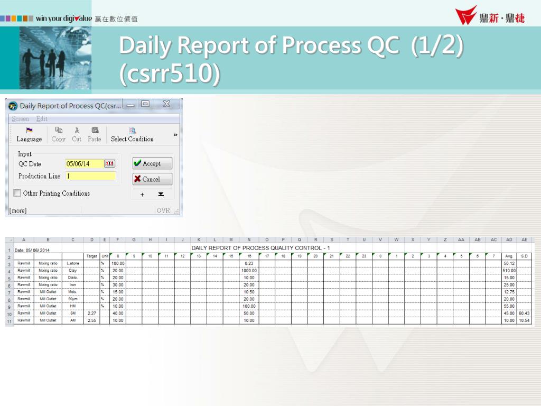The width and height of the screenshot is (541, 406).
Task: Click the Accept button
Action: [x=152, y=163]
